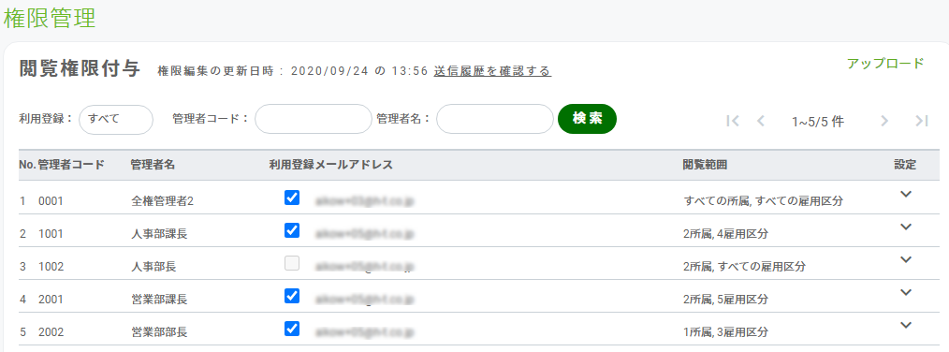The image size is (949, 352).
Task: Click the 閲覧範囲 column header
Action: pos(705,165)
